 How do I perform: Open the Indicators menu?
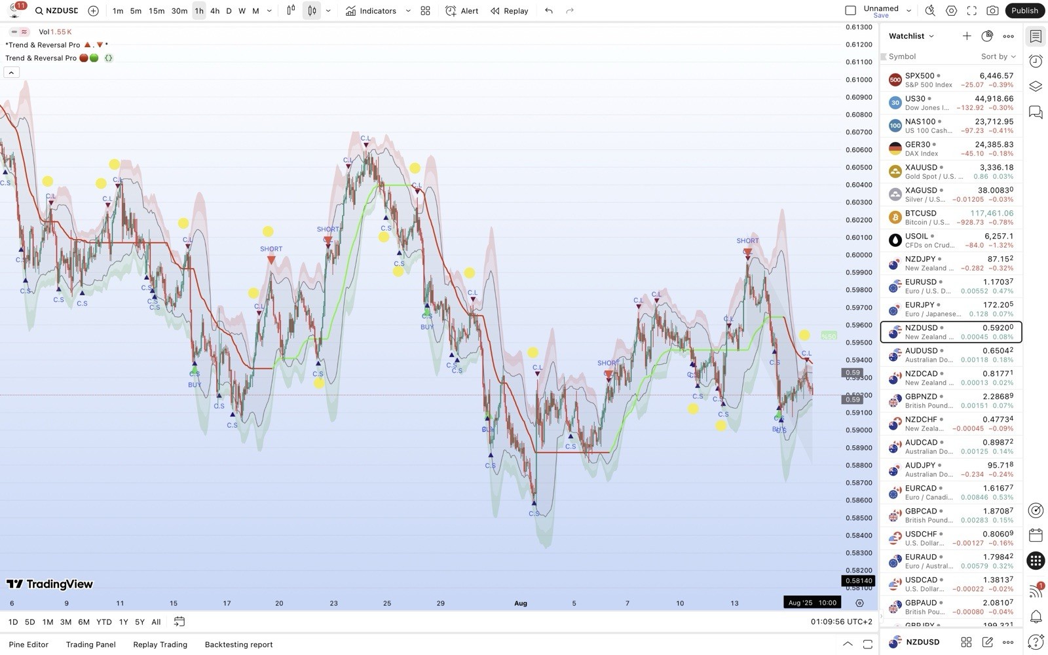[x=371, y=10]
